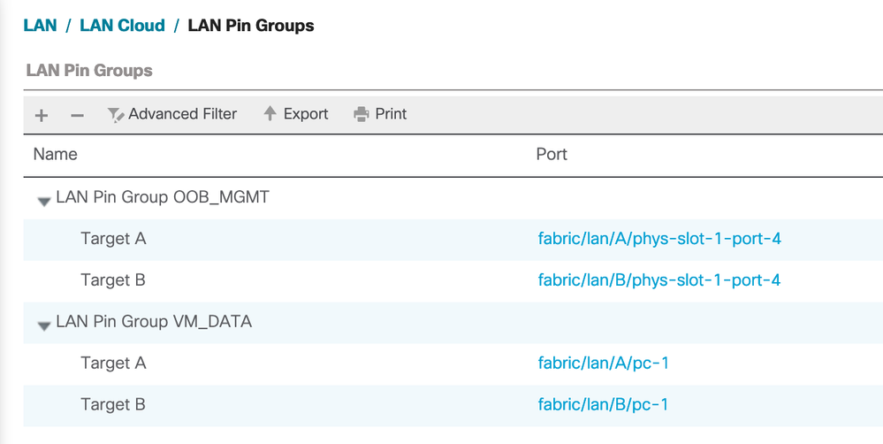The width and height of the screenshot is (883, 444).
Task: Click the plus icon to add pin group
Action: click(x=41, y=115)
